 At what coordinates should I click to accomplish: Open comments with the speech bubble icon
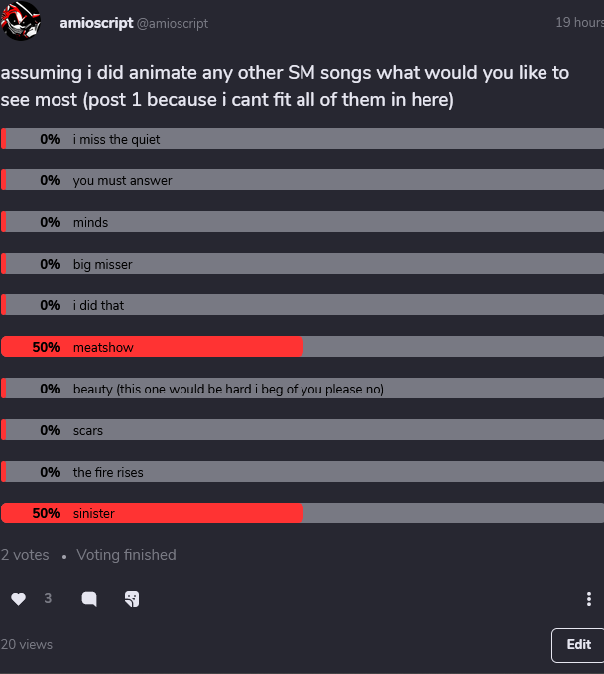coord(89,599)
